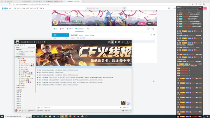Open the pink 动态 tab of the profile

[62, 29]
